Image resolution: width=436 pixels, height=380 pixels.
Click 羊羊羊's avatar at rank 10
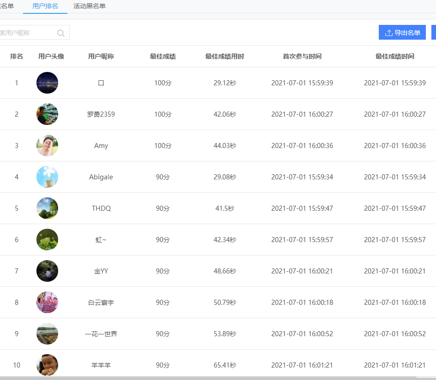point(47,365)
